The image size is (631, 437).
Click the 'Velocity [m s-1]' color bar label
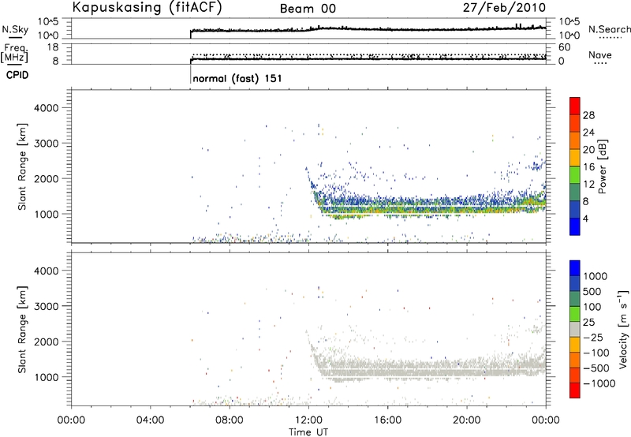coord(623,329)
